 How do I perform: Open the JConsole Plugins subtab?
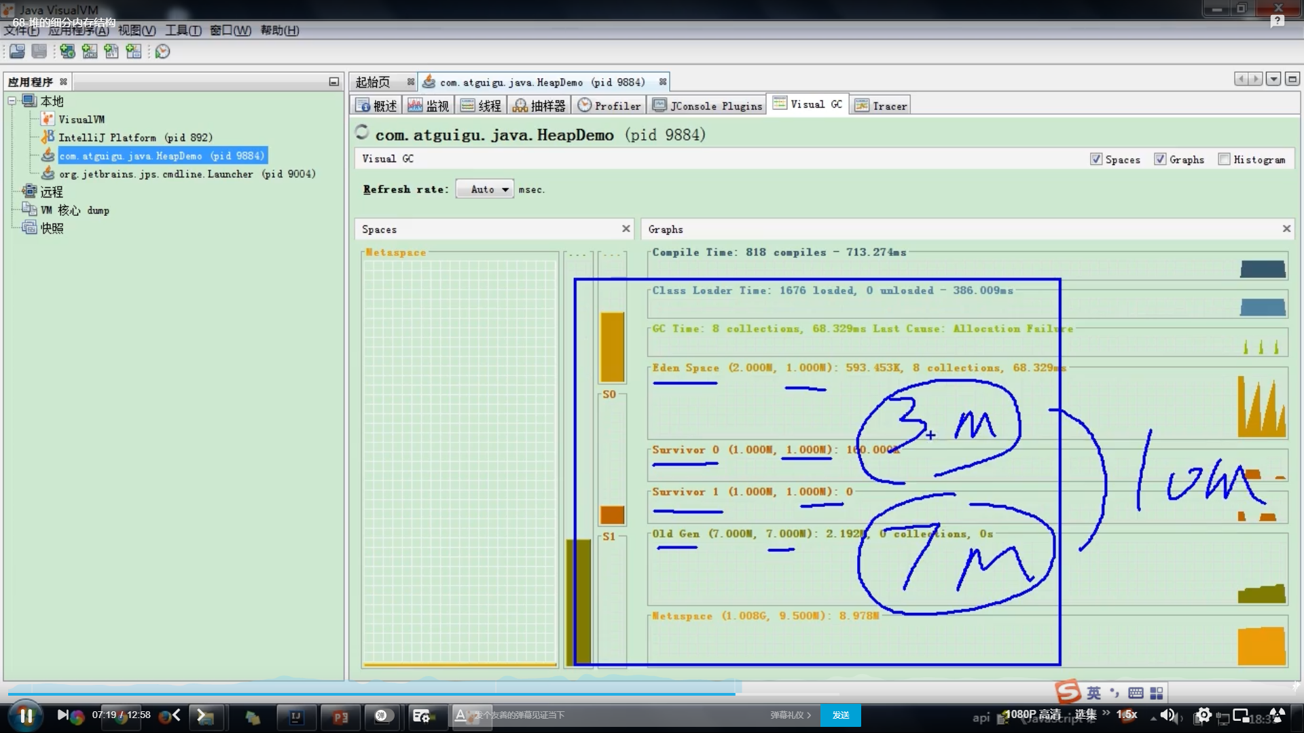tap(708, 106)
